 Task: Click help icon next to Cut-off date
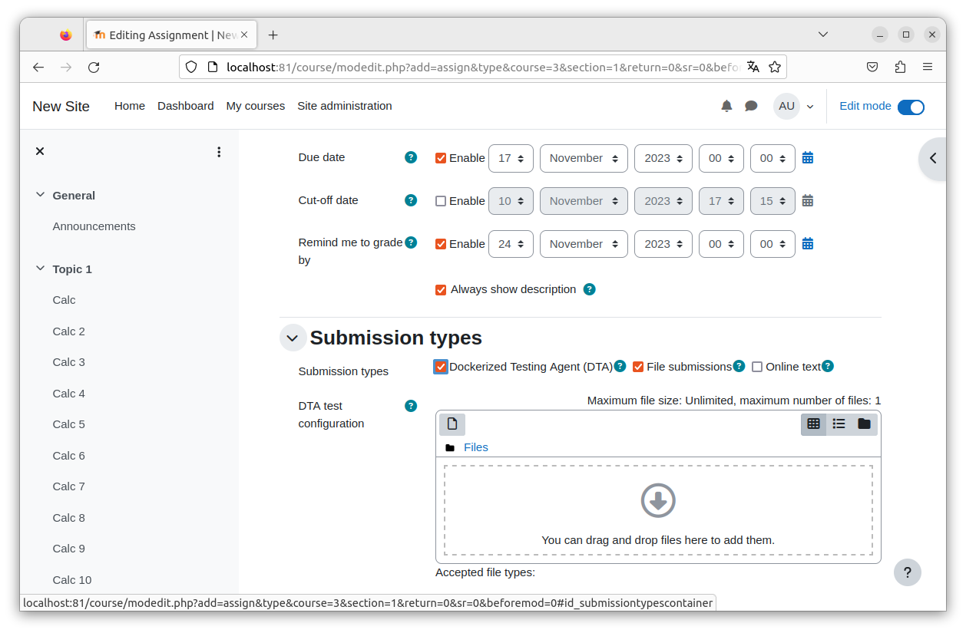pos(411,200)
